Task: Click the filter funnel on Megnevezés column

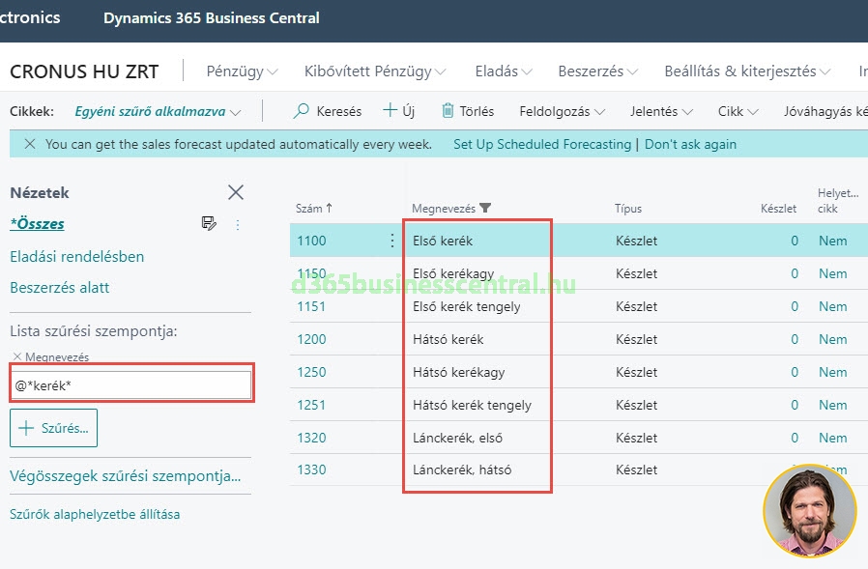Action: coord(485,208)
